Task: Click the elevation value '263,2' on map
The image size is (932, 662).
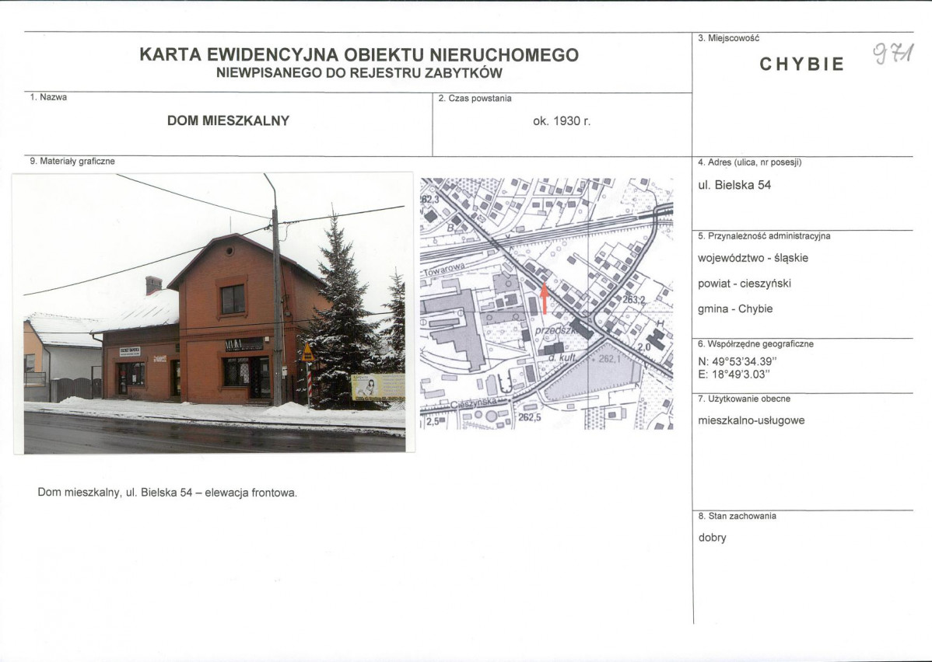Action: point(633,300)
